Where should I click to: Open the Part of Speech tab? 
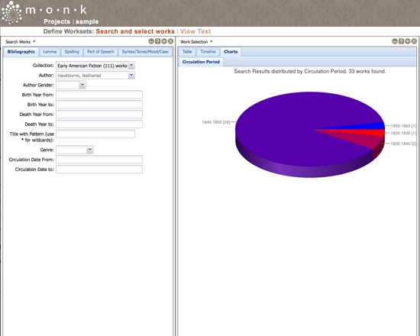click(x=101, y=52)
